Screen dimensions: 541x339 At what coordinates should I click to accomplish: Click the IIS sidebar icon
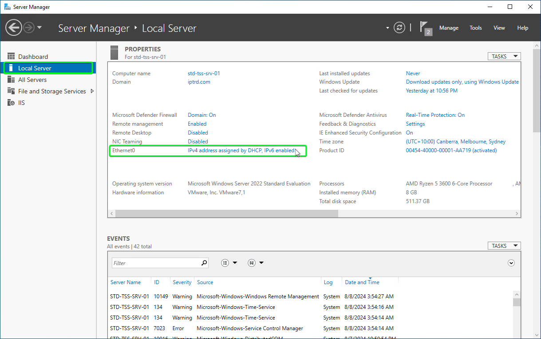click(11, 103)
